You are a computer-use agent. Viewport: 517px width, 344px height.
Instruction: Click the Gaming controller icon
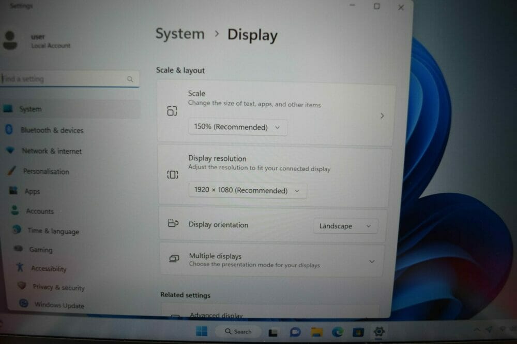[x=19, y=249]
